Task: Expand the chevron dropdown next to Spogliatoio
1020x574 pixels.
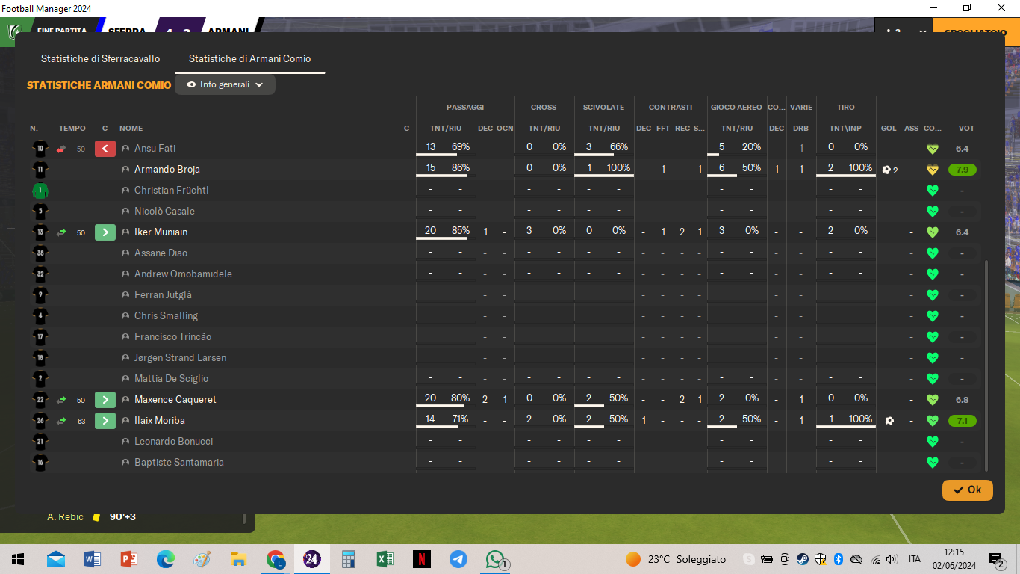Action: (x=923, y=32)
